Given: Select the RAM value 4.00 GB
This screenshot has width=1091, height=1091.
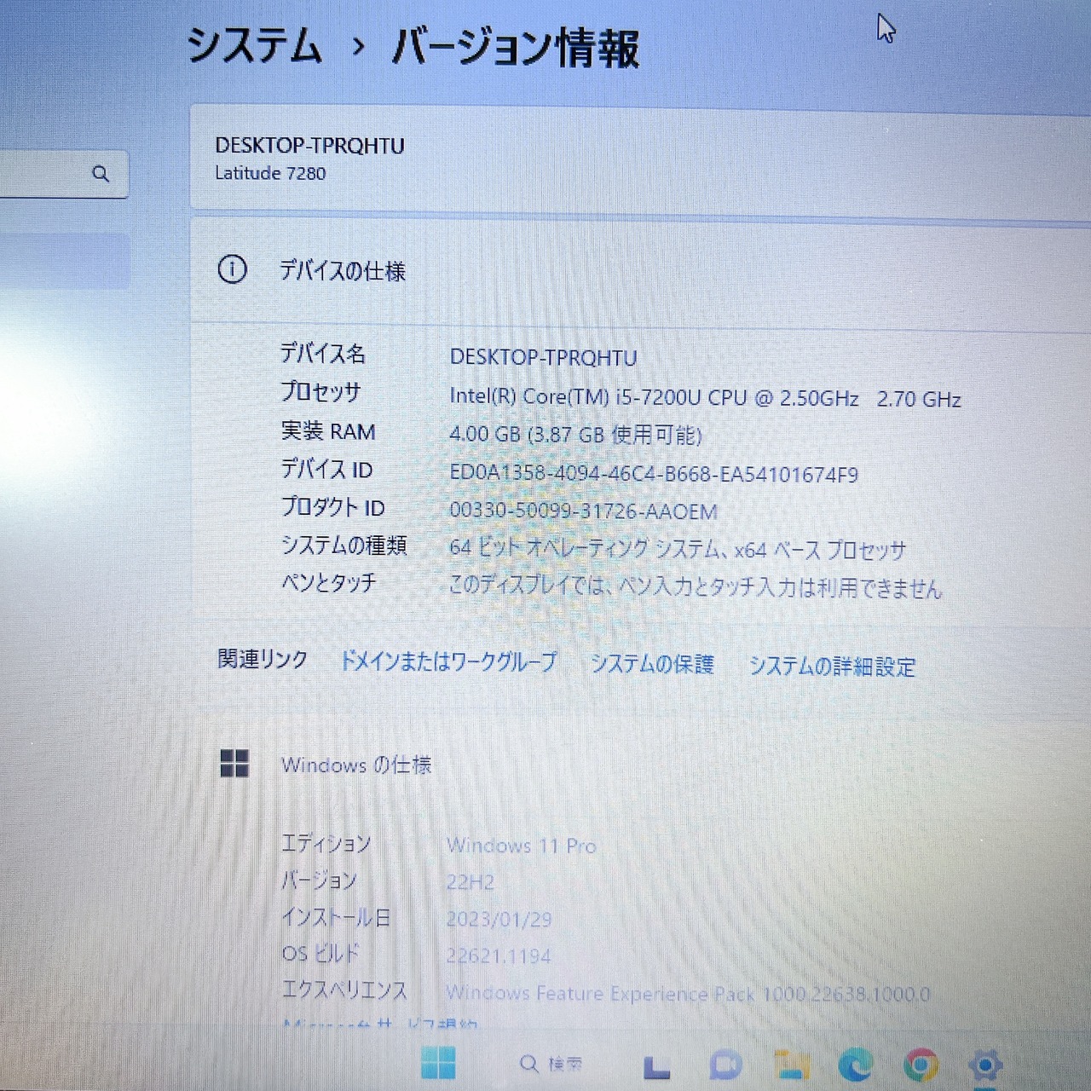Looking at the screenshot, I should coord(575,435).
